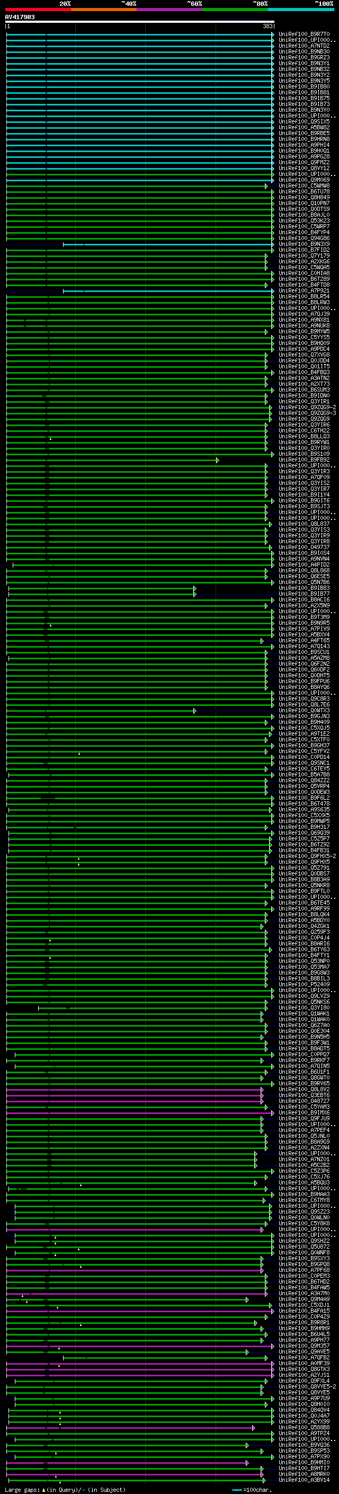Select hit label UniRef100_A5C2B2

[304, 1165]
